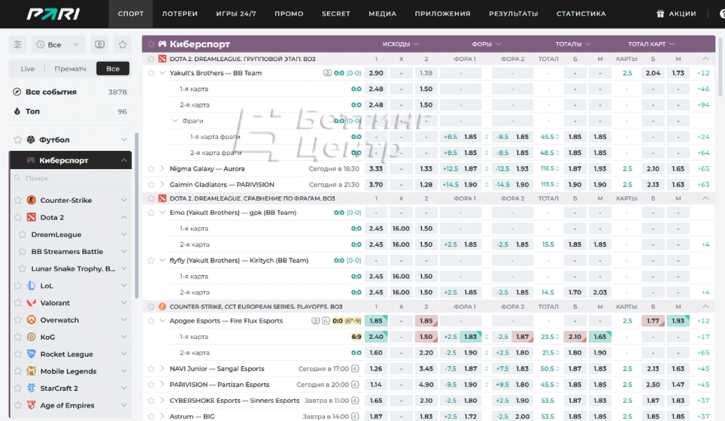Open the filter settings sliders icon
This screenshot has width=725, height=421.
(x=18, y=44)
